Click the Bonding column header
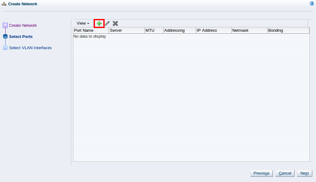The height and width of the screenshot is (182, 316). click(288, 30)
